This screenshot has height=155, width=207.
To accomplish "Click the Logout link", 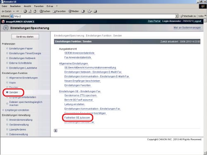I will [x=197, y=21].
